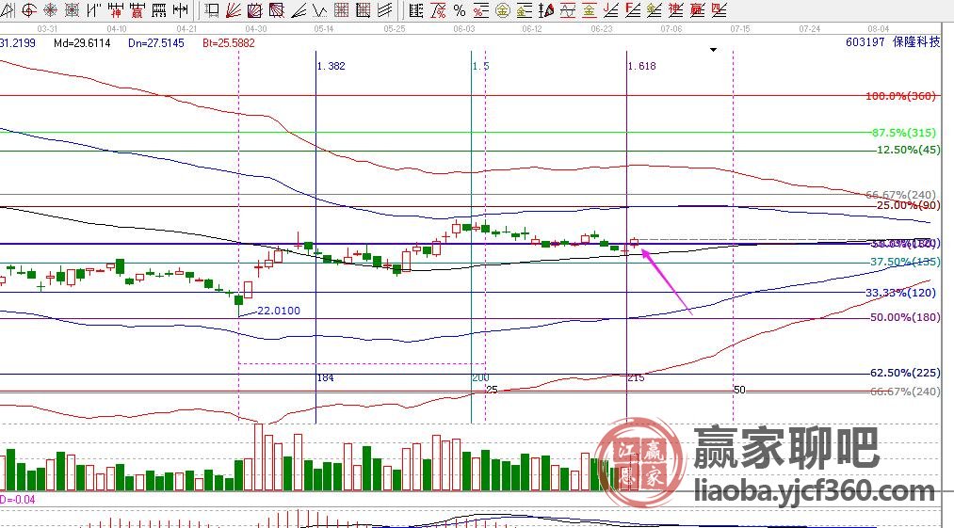Select the square target box tool
Screen dimensions: 954x528
pos(72,9)
